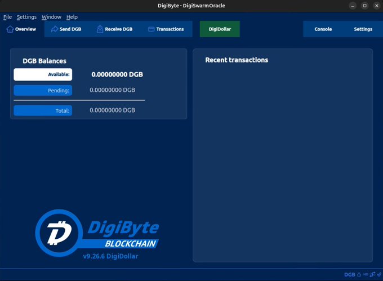Close the DigiByte window
This screenshot has width=383, height=281.
click(377, 6)
